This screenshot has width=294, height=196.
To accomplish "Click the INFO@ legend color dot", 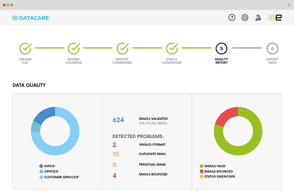I will click(x=41, y=166).
